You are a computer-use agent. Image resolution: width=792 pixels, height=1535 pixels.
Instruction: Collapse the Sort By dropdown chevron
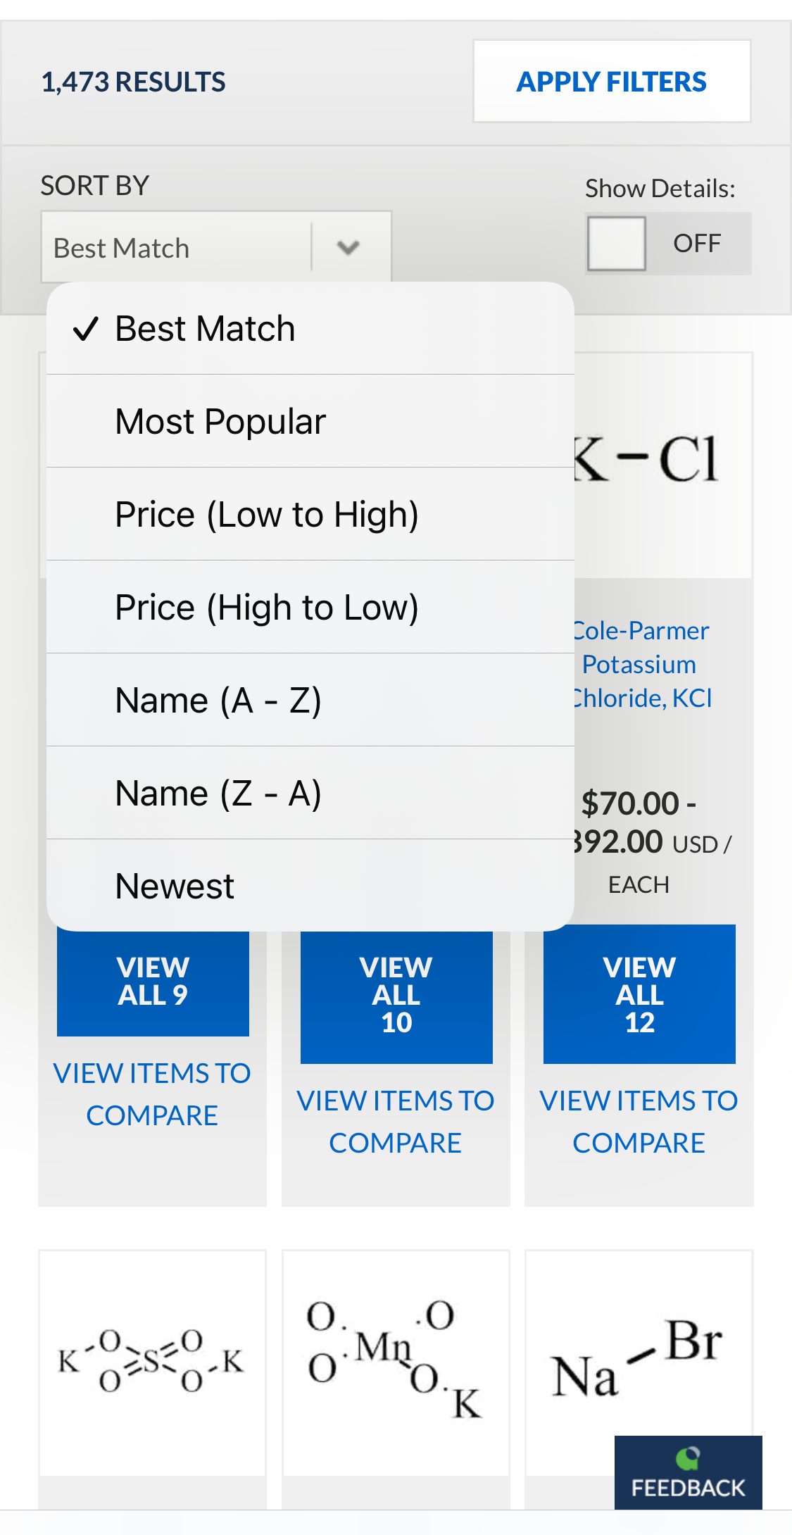(350, 247)
